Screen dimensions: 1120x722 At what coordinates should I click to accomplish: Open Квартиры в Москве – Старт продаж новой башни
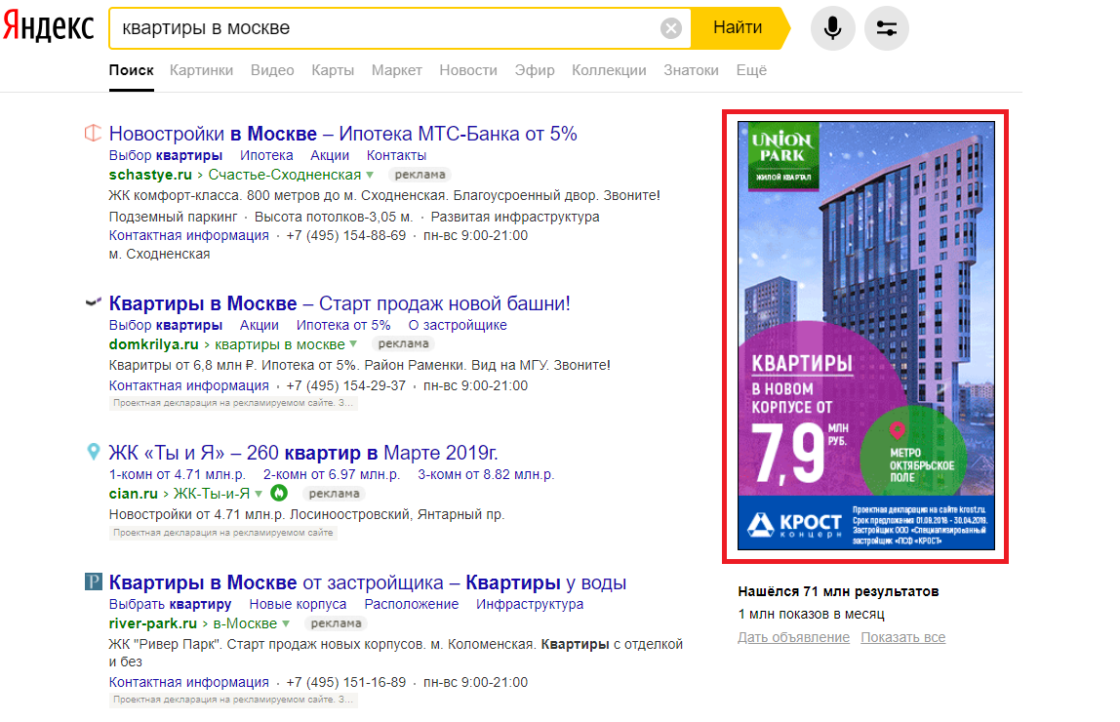340,303
